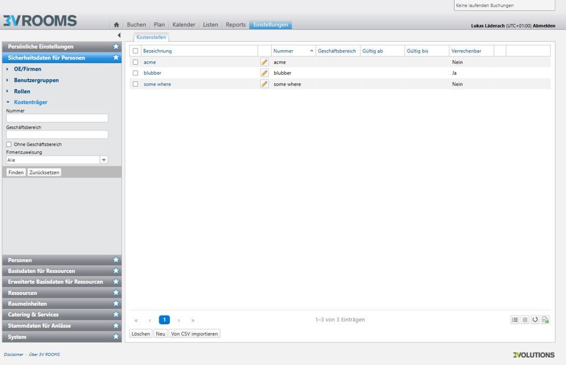Screen dimensions: 566x365
Task: Tick the select-all checkbox in table header
Action: [136, 51]
